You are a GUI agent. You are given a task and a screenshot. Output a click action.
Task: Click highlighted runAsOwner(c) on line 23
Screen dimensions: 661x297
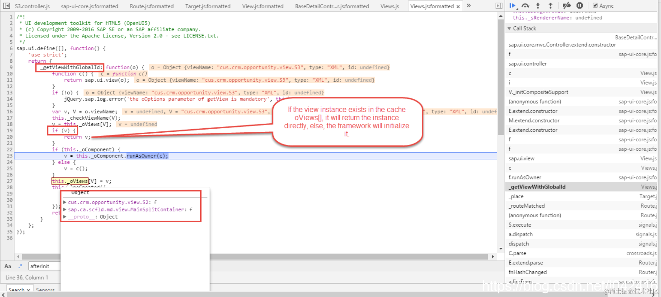point(147,156)
